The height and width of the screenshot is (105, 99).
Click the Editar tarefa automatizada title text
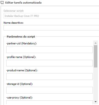click(x=23, y=2)
